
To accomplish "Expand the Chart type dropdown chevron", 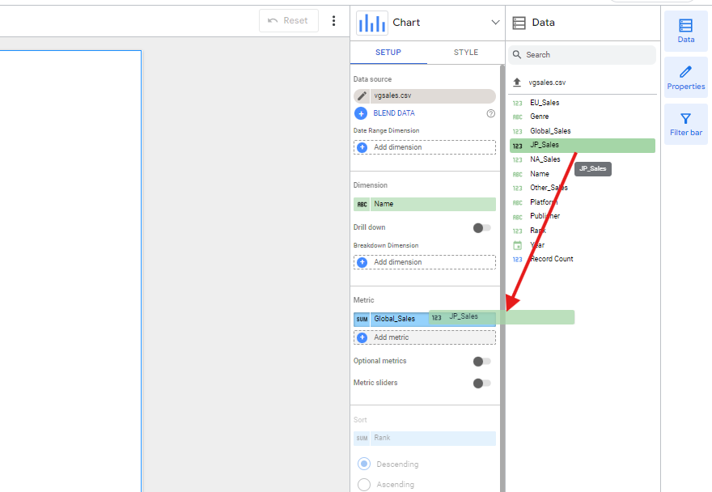I will [495, 23].
